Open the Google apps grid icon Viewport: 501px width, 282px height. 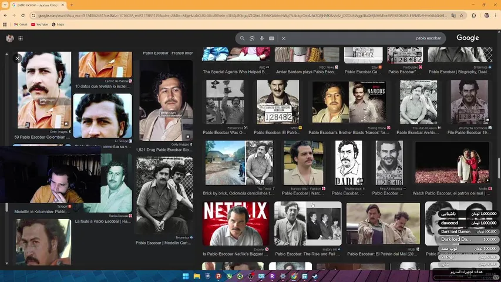pyautogui.click(x=21, y=38)
